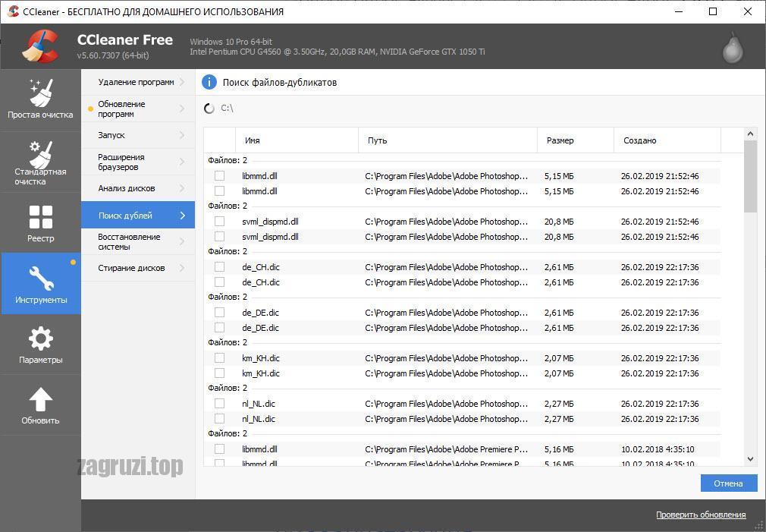The image size is (766, 532).
Task: Click the CCleaner logo in the header
Action: coord(40,46)
